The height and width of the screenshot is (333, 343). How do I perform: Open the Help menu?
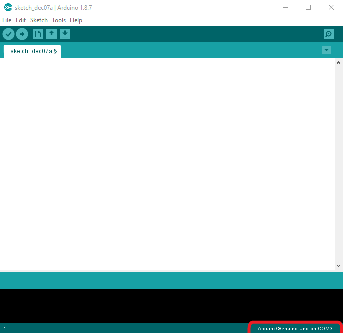(76, 20)
